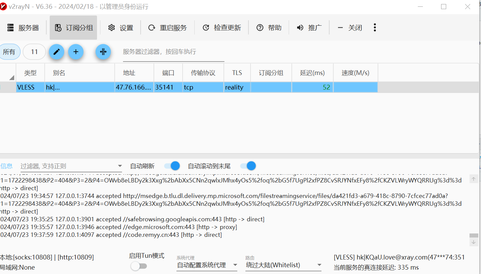The height and width of the screenshot is (274, 481).
Task: Sort by TLS column header
Action: [237, 73]
